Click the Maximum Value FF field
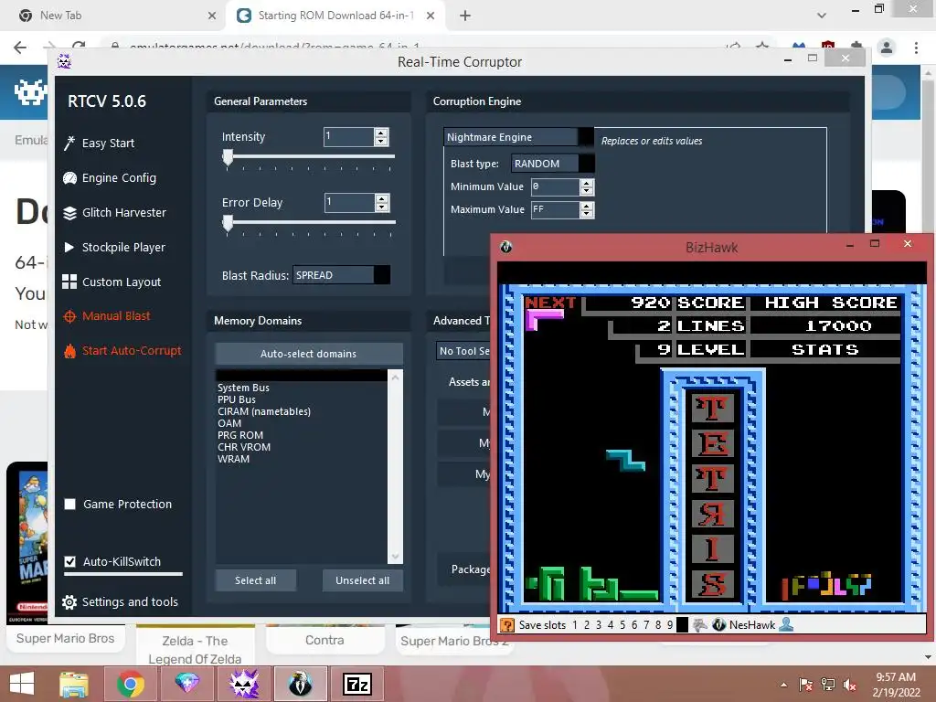Image resolution: width=936 pixels, height=702 pixels. coord(555,209)
